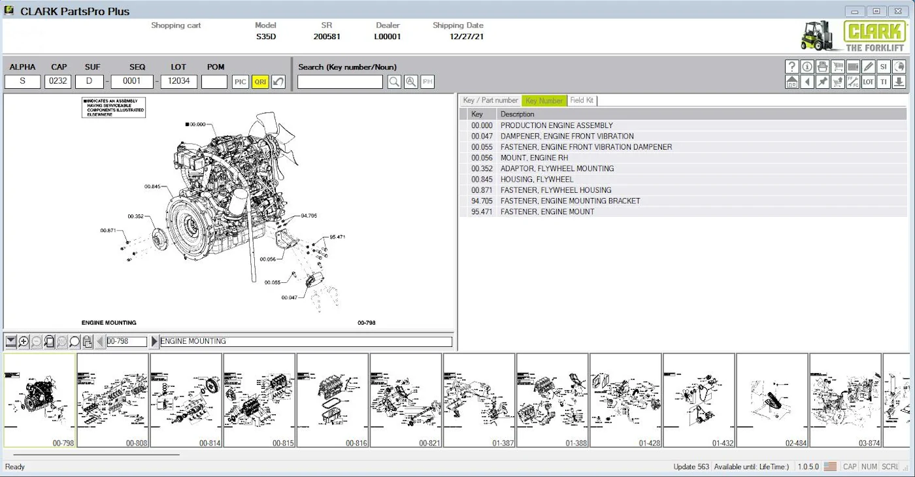Click the SI toolbar button
This screenshot has width=915, height=477.
pos(884,67)
